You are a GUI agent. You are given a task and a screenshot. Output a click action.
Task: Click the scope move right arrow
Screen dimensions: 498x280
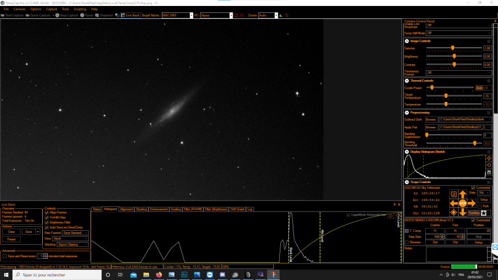pyautogui.click(x=472, y=203)
